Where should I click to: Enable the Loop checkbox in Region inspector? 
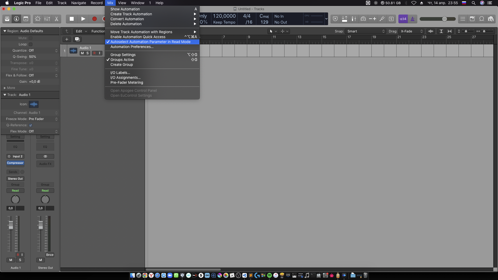point(31,44)
